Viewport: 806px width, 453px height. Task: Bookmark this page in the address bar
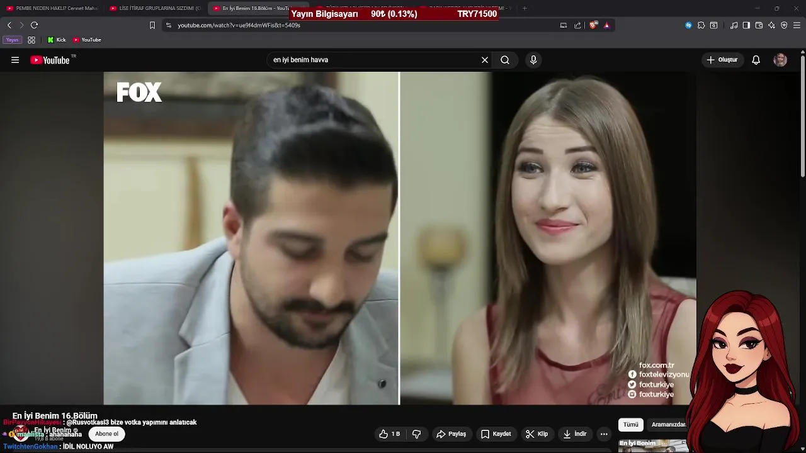[x=152, y=25]
